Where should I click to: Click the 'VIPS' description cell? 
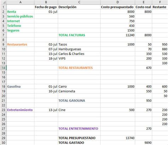(79, 58)
